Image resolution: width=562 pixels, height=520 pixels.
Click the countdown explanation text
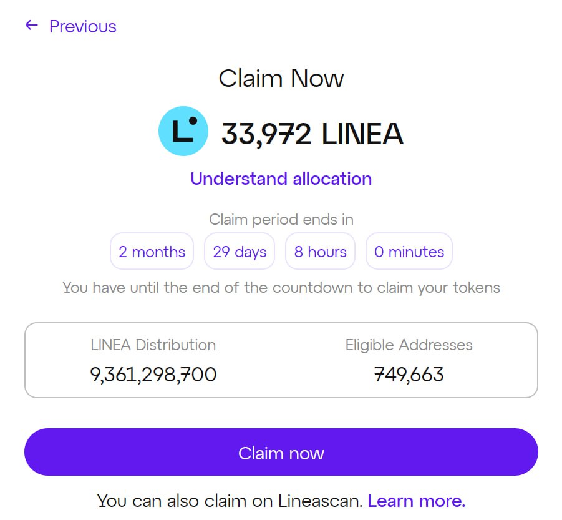click(281, 288)
